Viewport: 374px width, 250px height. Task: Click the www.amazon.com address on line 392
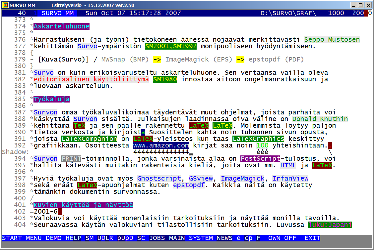tap(161, 146)
